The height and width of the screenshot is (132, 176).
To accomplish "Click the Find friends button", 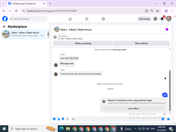I will [x=144, y=19].
